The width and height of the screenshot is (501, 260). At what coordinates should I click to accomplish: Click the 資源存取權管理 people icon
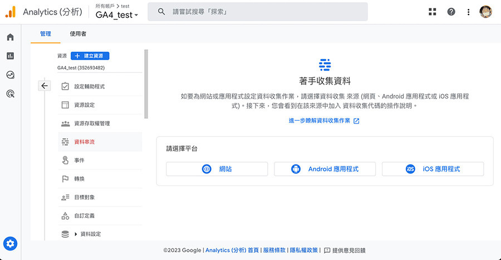[65, 123]
